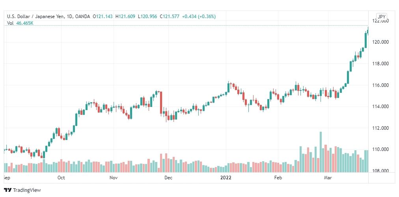399x197 pixels.
Task: Click the TradingView wordmark text
Action: 27,190
